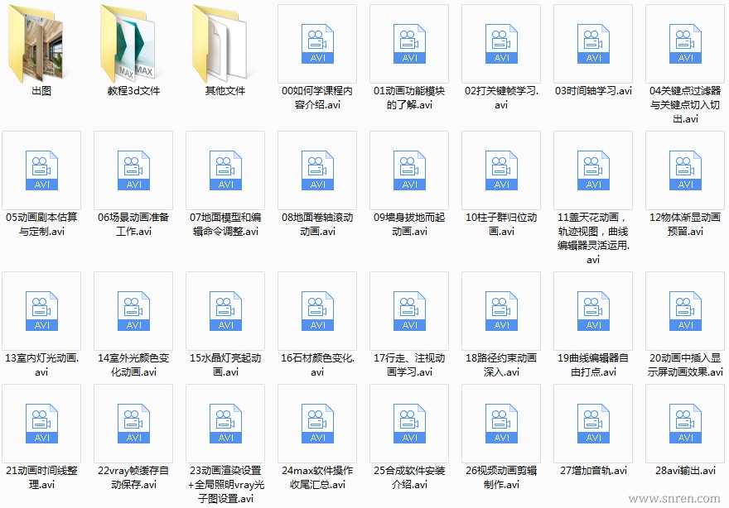Click the label 02打关键帧学习.avi
The image size is (729, 508).
pos(502,98)
